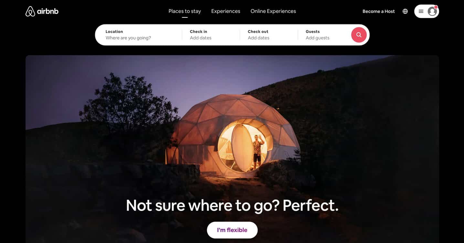Open the hamburger menu icon
Image resolution: width=464 pixels, height=243 pixels.
[x=421, y=11]
